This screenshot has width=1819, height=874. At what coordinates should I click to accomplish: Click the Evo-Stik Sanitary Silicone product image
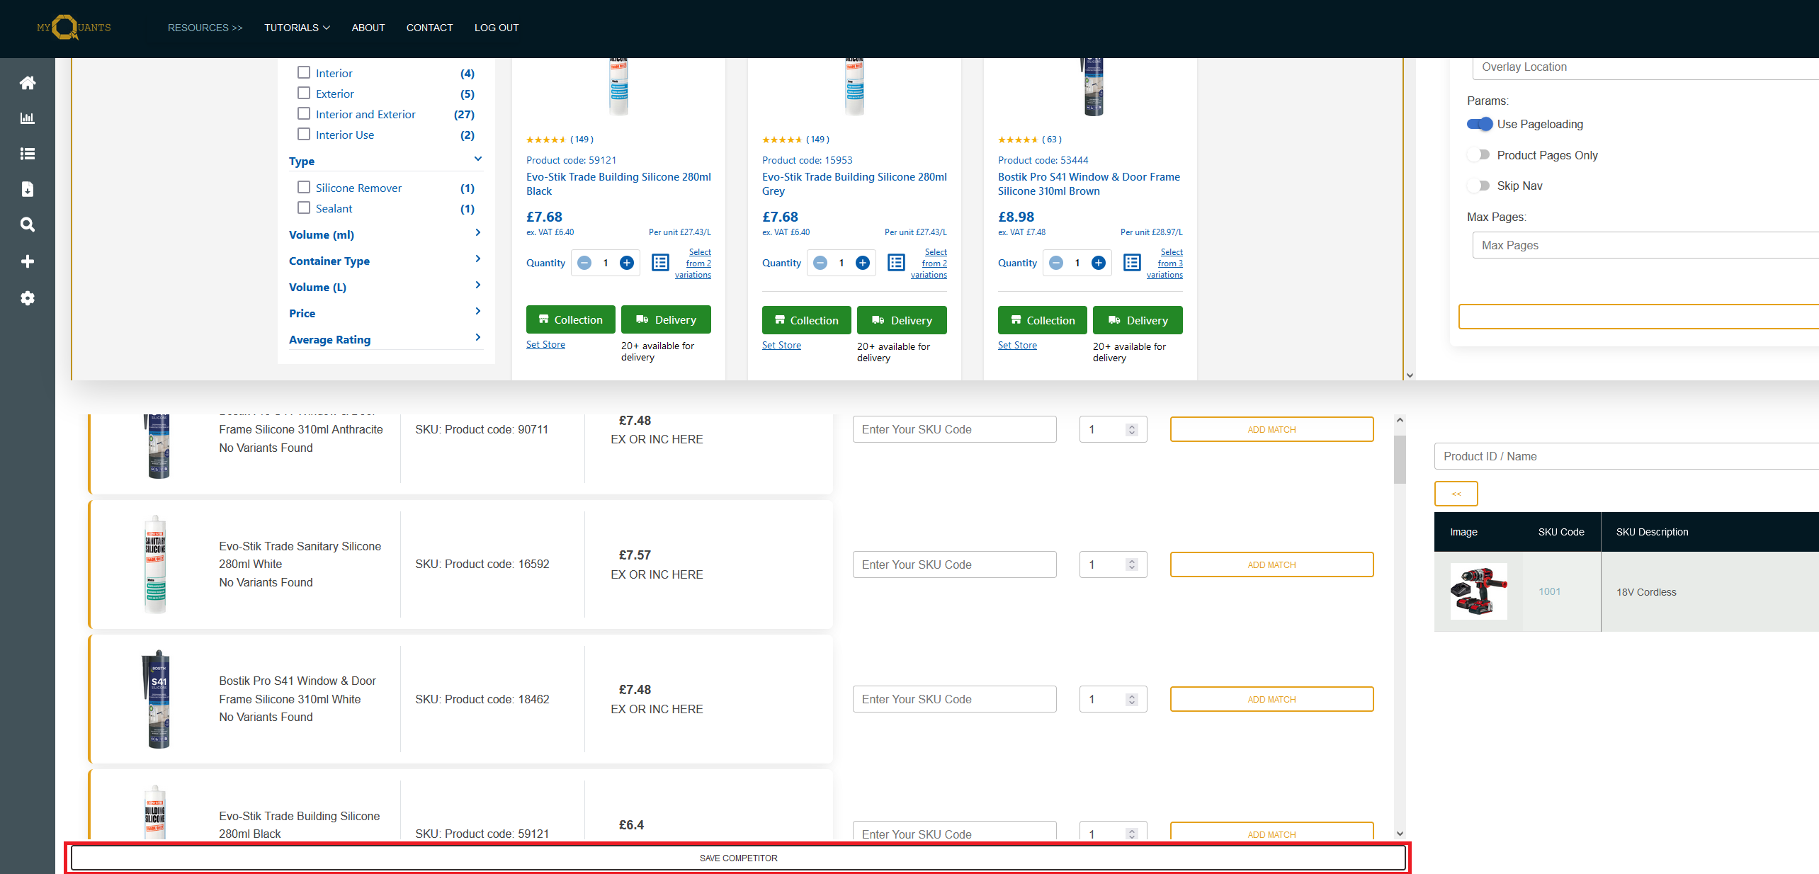(x=155, y=564)
